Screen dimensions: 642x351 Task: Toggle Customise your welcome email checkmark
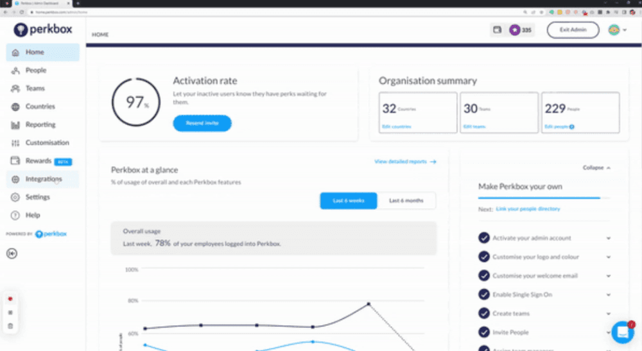pyautogui.click(x=484, y=275)
